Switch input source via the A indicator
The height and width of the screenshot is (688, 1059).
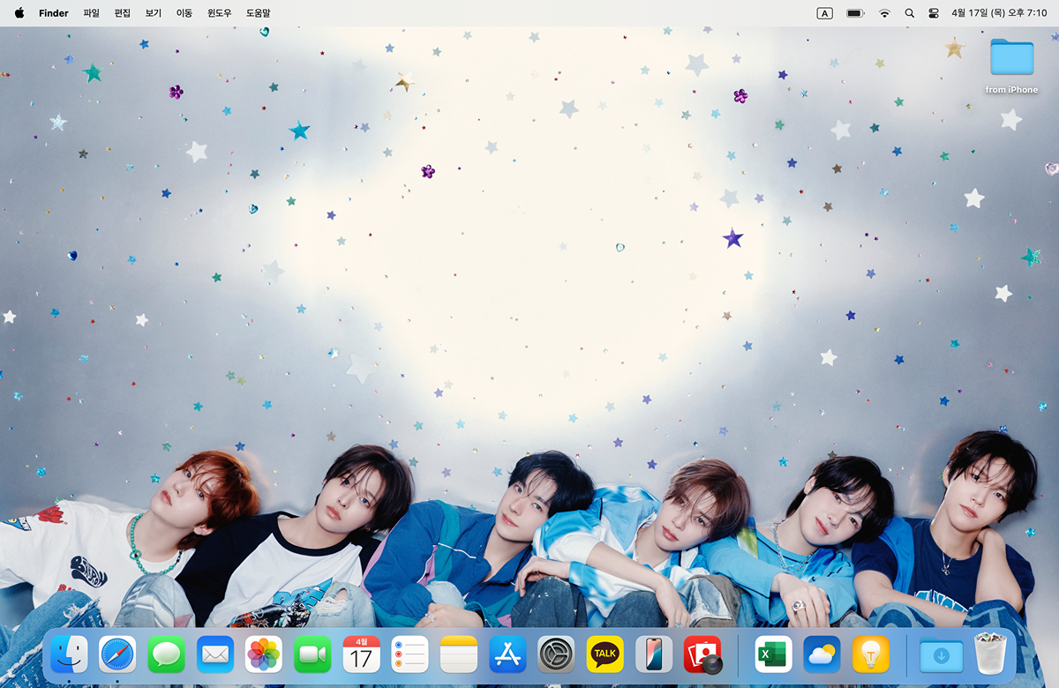pos(825,13)
